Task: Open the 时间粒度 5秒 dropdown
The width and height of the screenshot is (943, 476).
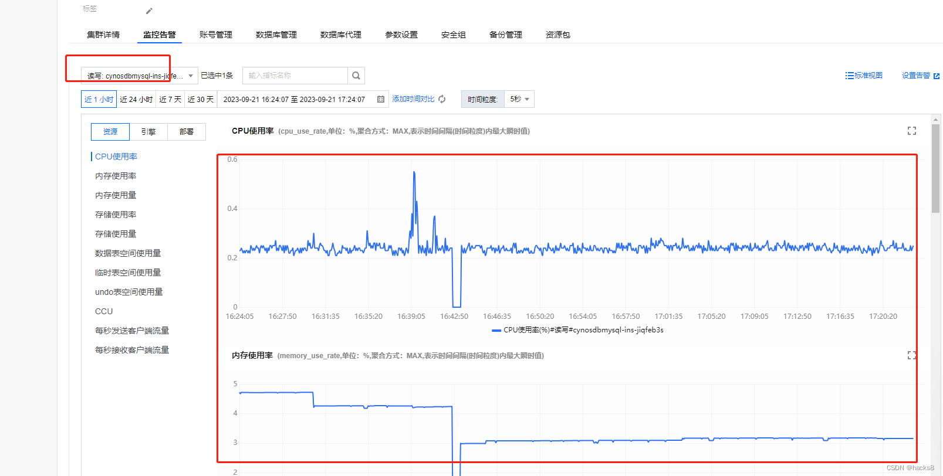Action: 519,100
